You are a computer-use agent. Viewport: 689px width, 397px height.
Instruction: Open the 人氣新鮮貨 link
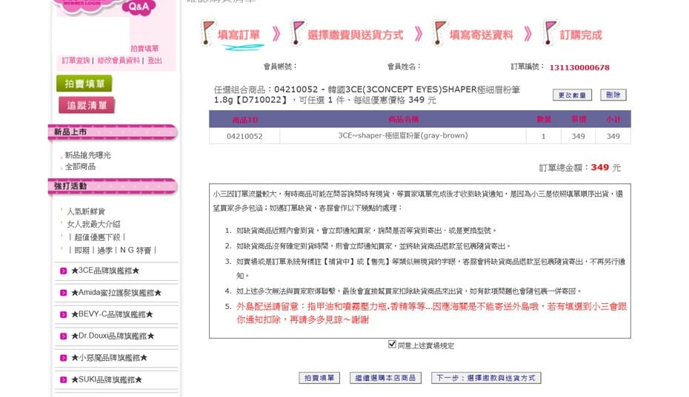tap(86, 211)
